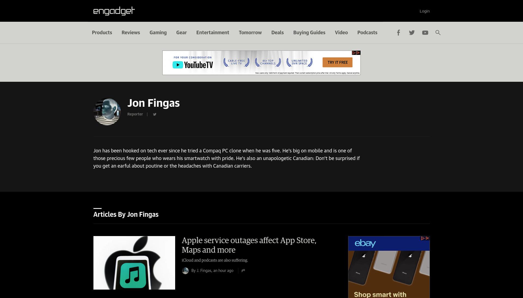The width and height of the screenshot is (523, 298).
Task: Go to the Reviews section
Action: 131,33
